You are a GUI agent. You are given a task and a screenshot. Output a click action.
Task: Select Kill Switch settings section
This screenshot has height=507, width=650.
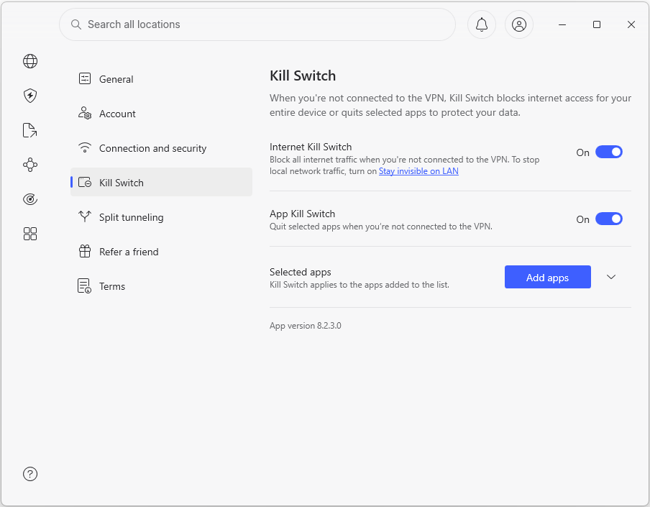point(161,182)
